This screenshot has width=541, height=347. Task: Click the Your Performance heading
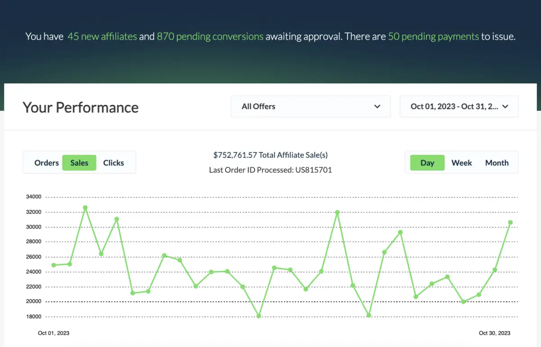(80, 107)
